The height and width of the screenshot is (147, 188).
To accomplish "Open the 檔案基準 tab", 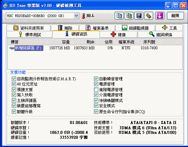I will pos(97,28).
